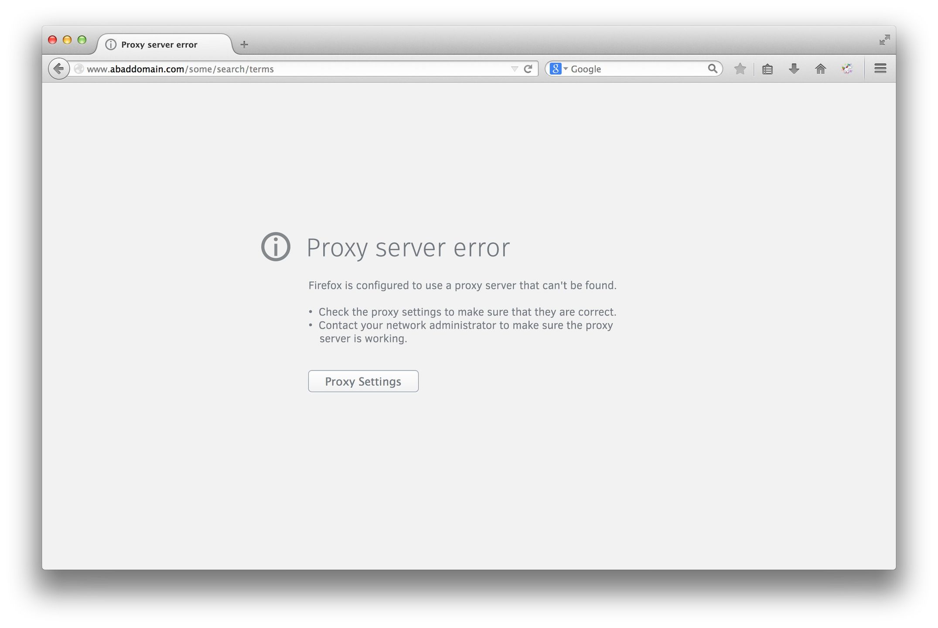This screenshot has width=938, height=628.
Task: Click the Back navigation arrow
Action: [x=58, y=69]
